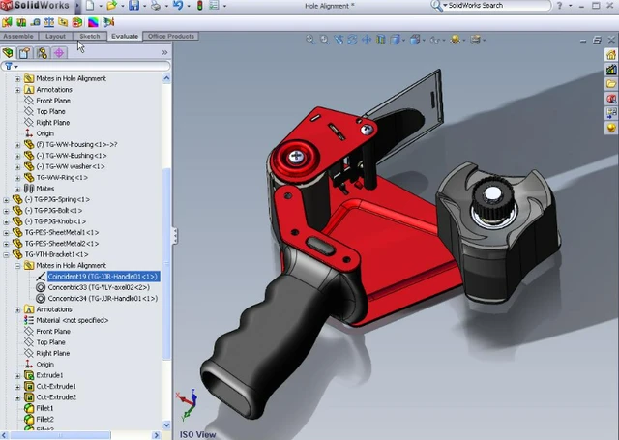Select the Cut-Extrude1 feature

pyautogui.click(x=55, y=386)
